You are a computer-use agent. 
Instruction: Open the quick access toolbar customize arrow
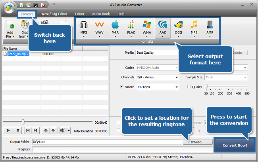(x=54, y=5)
